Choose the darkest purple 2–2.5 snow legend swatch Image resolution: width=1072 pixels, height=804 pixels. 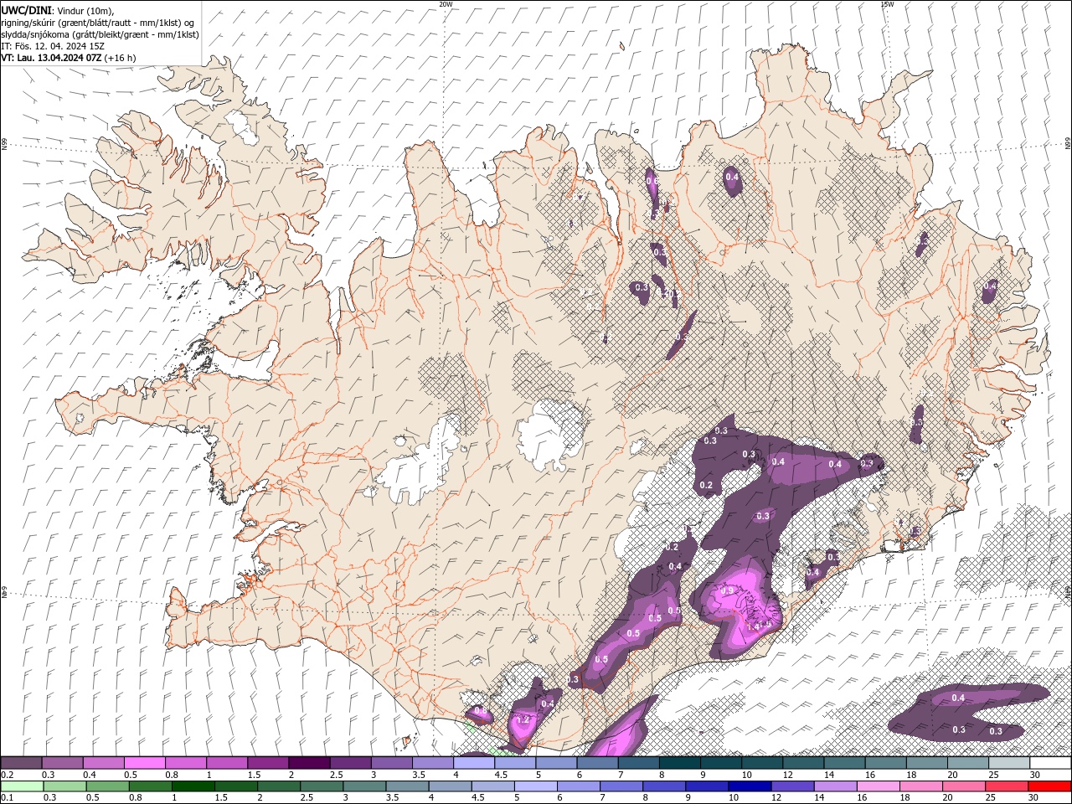[309, 762]
